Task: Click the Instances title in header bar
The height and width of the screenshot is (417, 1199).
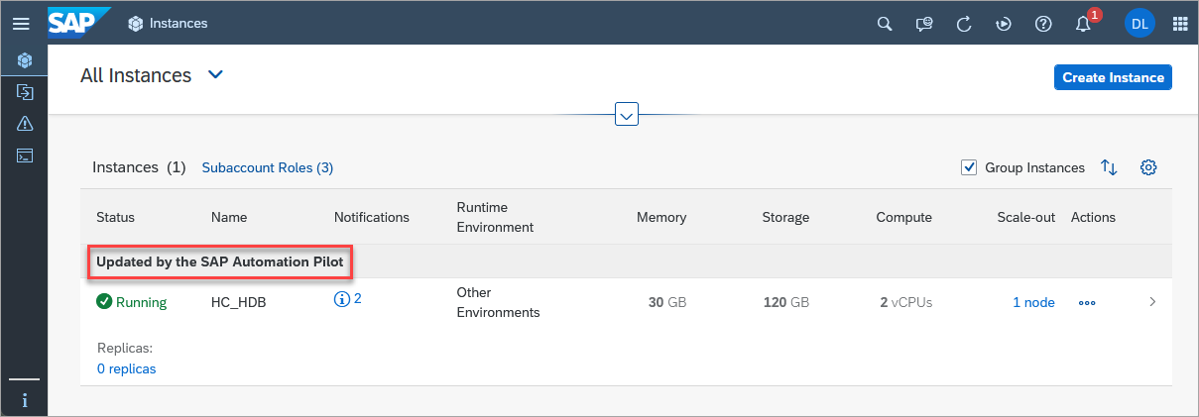Action: pos(179,23)
